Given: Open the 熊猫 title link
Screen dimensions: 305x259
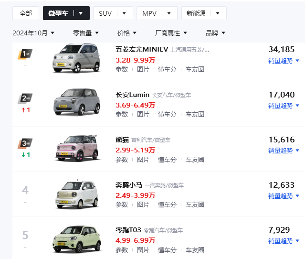Looking at the screenshot, I should pyautogui.click(x=122, y=140).
